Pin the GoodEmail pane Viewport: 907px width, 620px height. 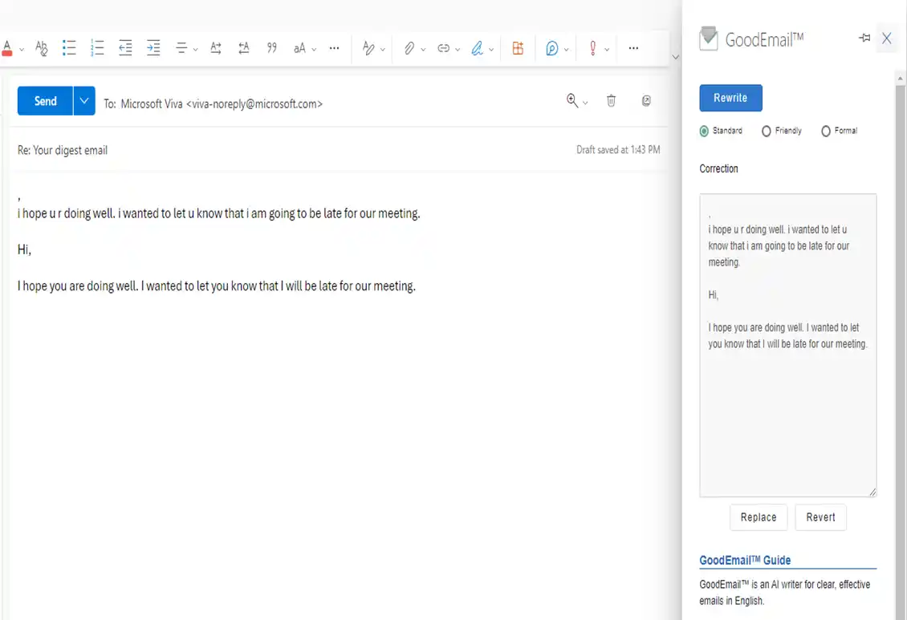pyautogui.click(x=864, y=38)
